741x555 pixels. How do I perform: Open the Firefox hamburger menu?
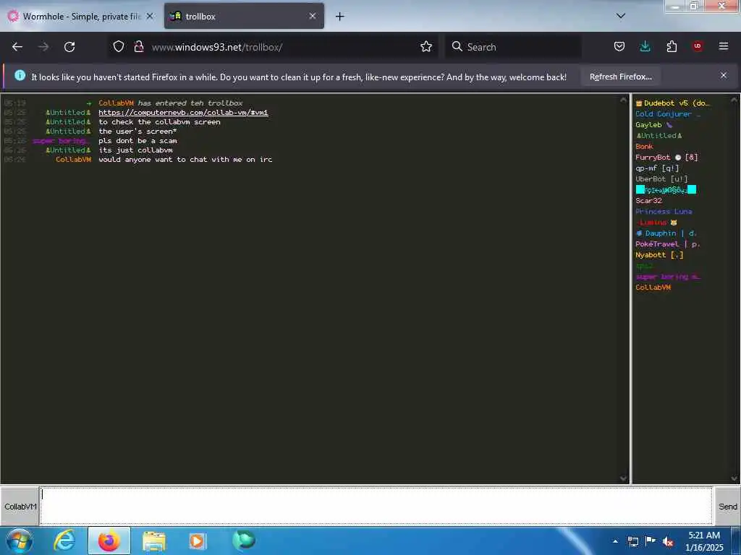pos(724,46)
